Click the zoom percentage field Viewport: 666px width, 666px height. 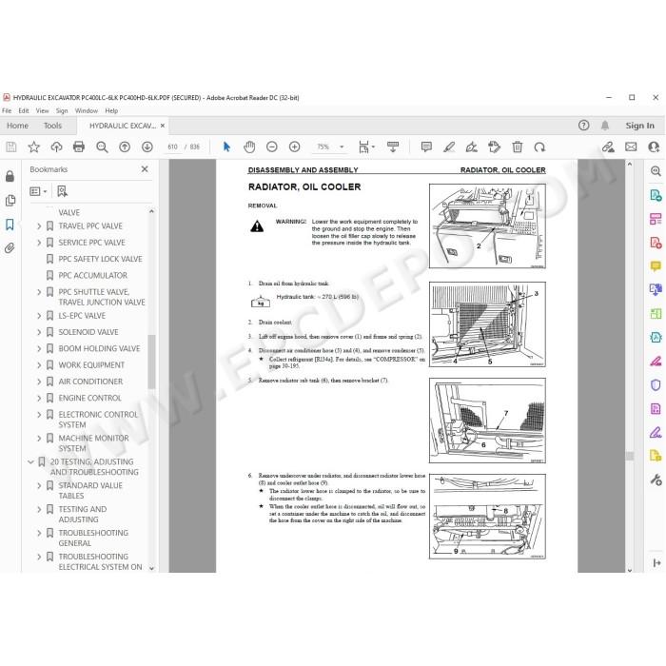pyautogui.click(x=323, y=147)
